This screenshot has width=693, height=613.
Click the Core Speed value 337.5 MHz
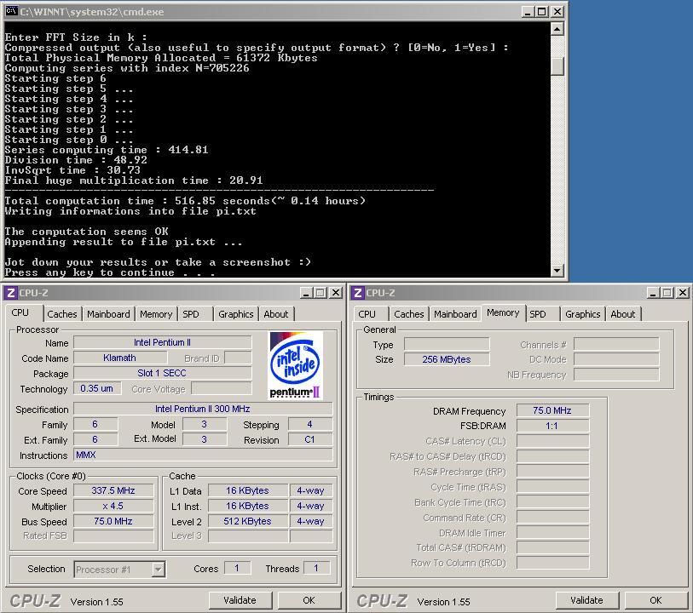tap(113, 490)
